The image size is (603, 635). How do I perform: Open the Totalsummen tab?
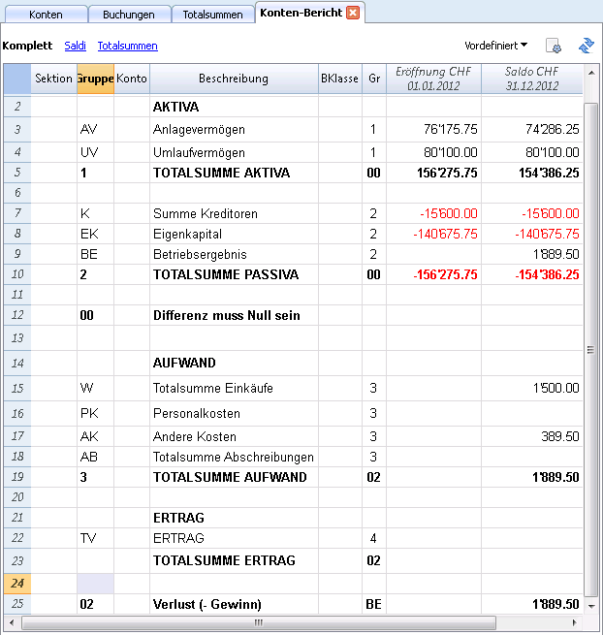[213, 15]
